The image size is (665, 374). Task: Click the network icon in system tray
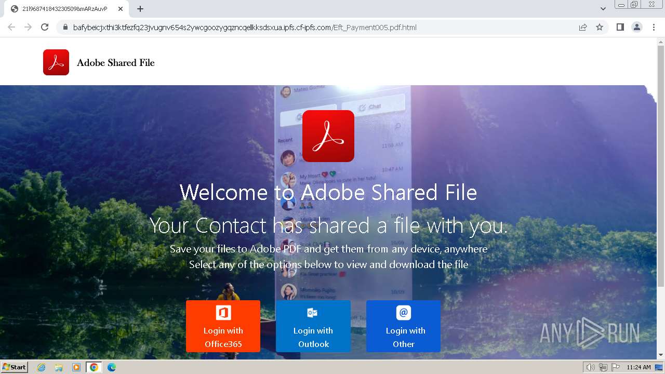pos(603,367)
